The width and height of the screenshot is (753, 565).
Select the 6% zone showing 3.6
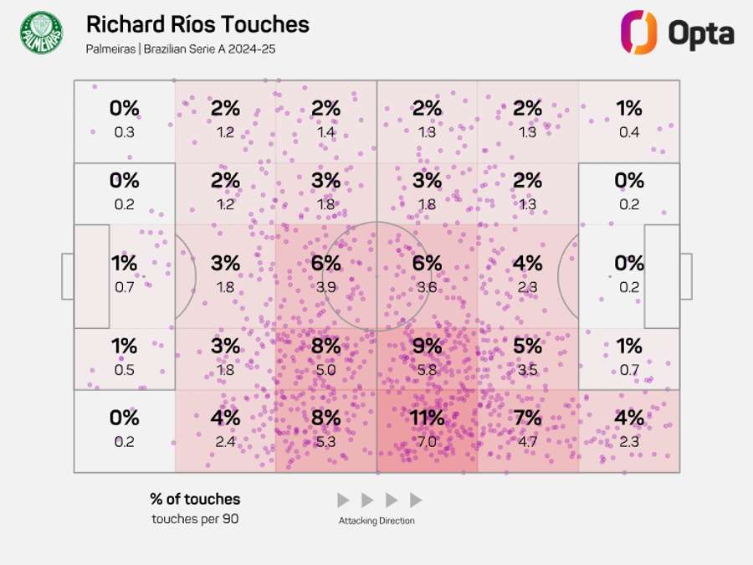click(x=427, y=277)
